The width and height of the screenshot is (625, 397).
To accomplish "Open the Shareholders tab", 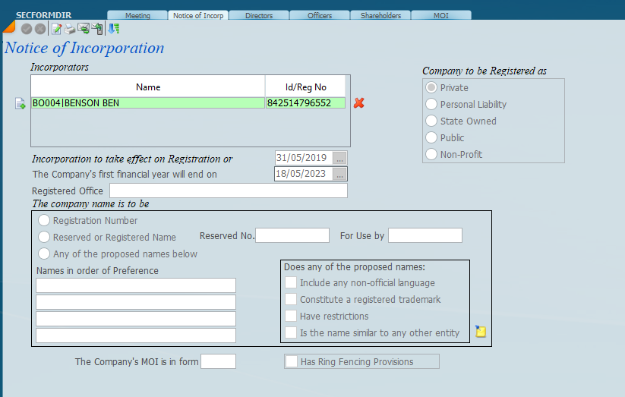I will (x=380, y=15).
